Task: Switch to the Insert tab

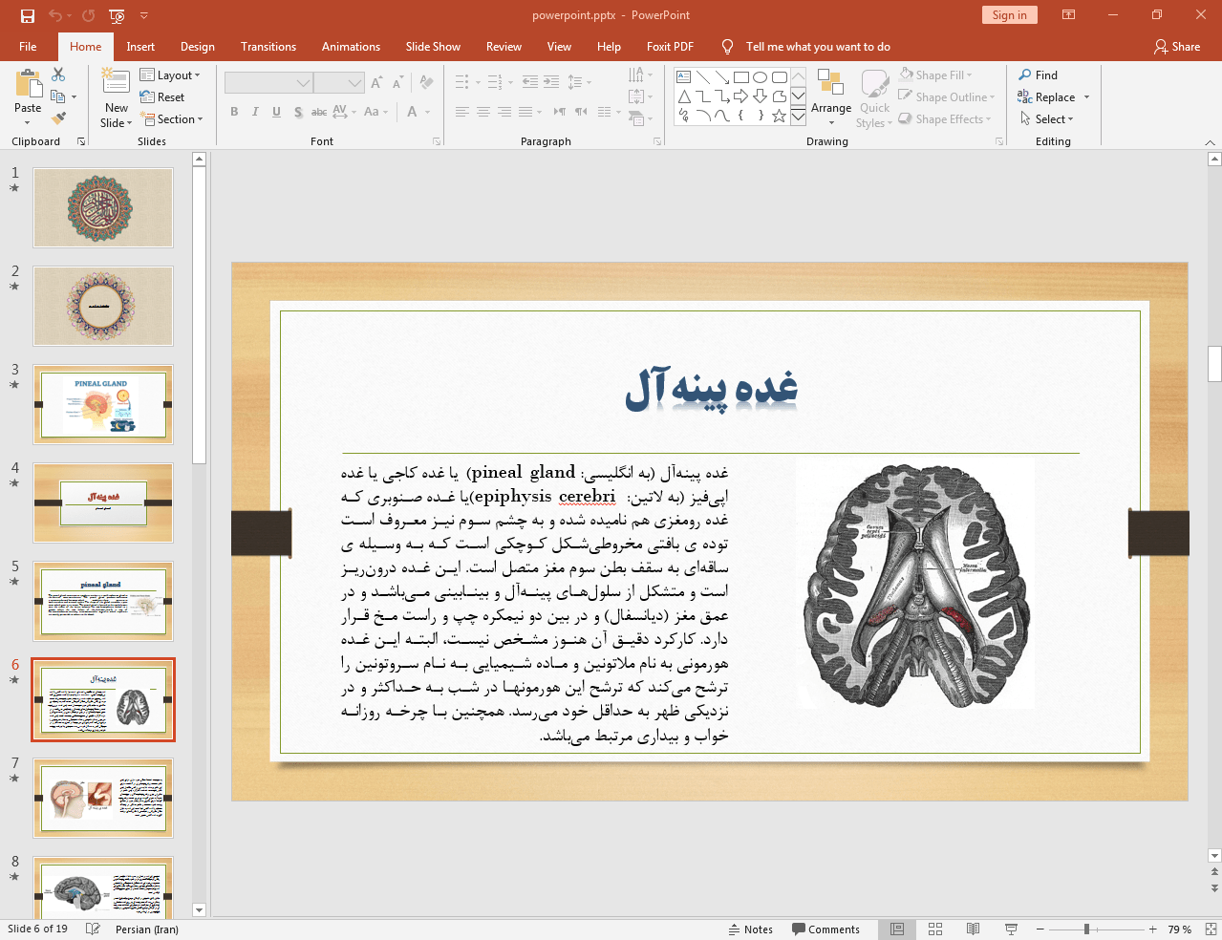Action: tap(140, 47)
